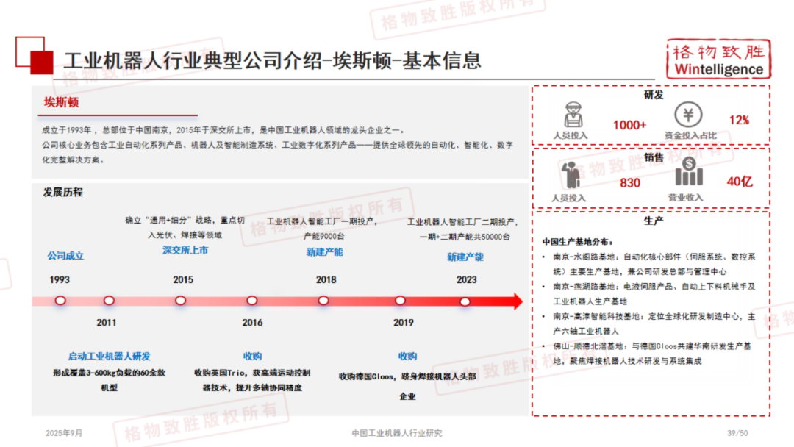Click the Wintelligence logo
The width and height of the screenshot is (794, 447).
pos(718,59)
